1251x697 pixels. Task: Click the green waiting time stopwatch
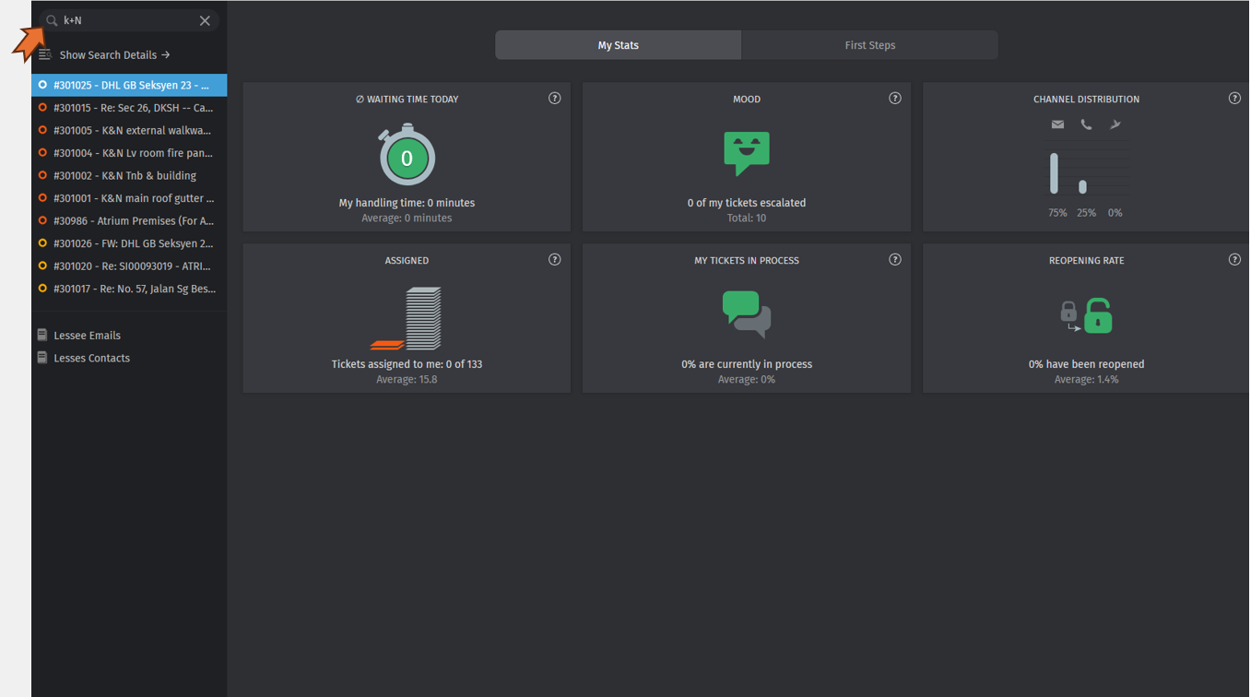(x=407, y=159)
